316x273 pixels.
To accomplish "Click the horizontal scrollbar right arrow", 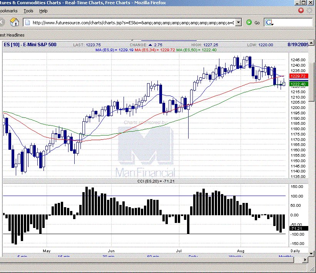I will tap(305, 260).
